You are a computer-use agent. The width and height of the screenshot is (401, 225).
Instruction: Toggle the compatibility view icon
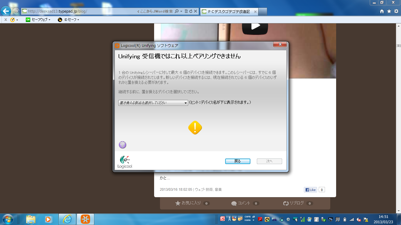186,11
